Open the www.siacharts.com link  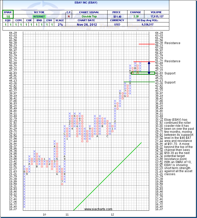tap(98, 209)
